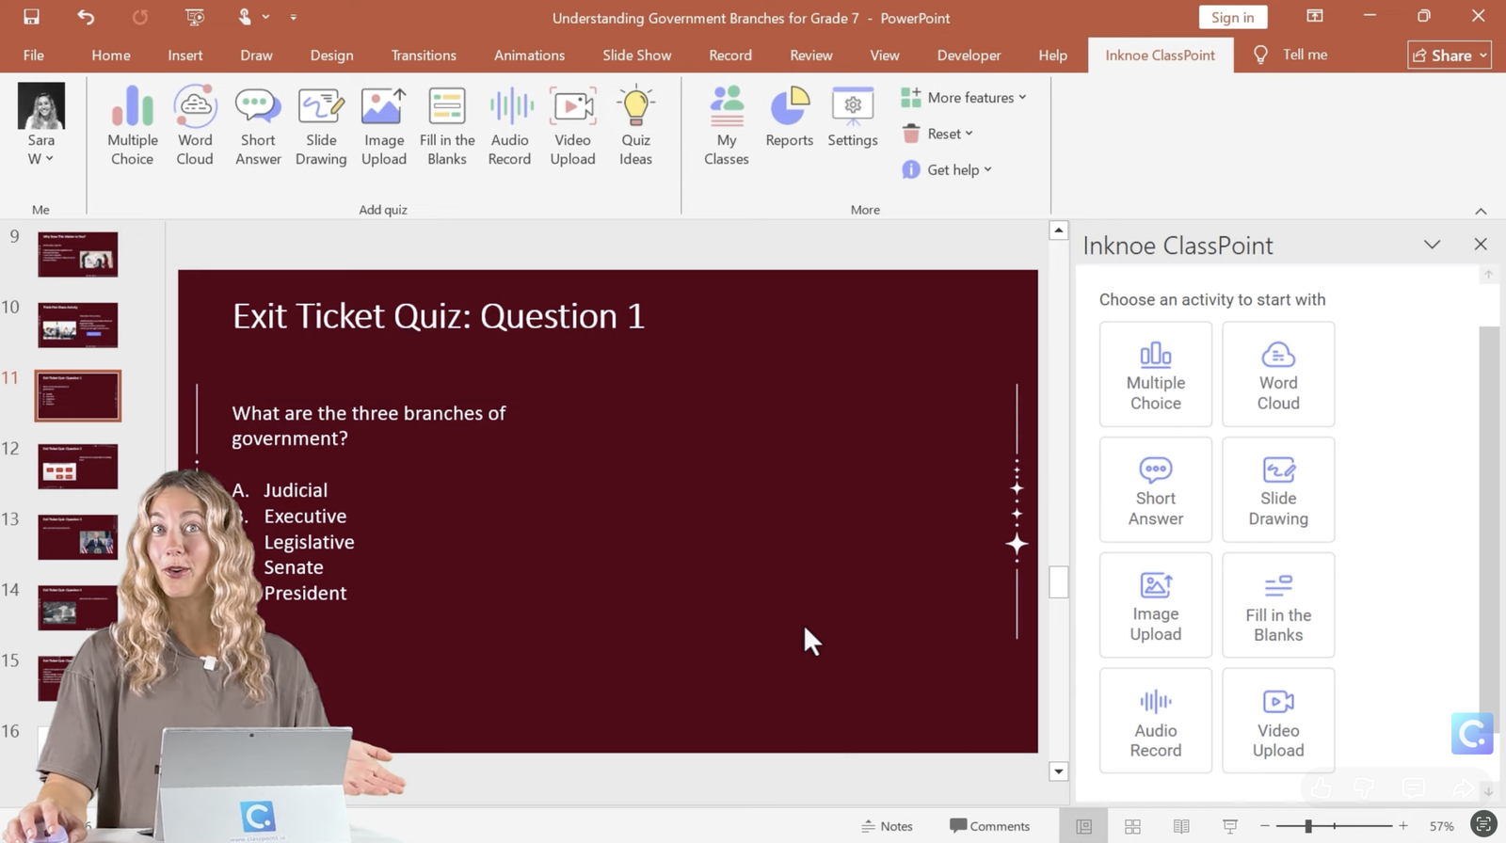Add a Short Answer quiz from ribbon
This screenshot has width=1506, height=843.
click(258, 126)
